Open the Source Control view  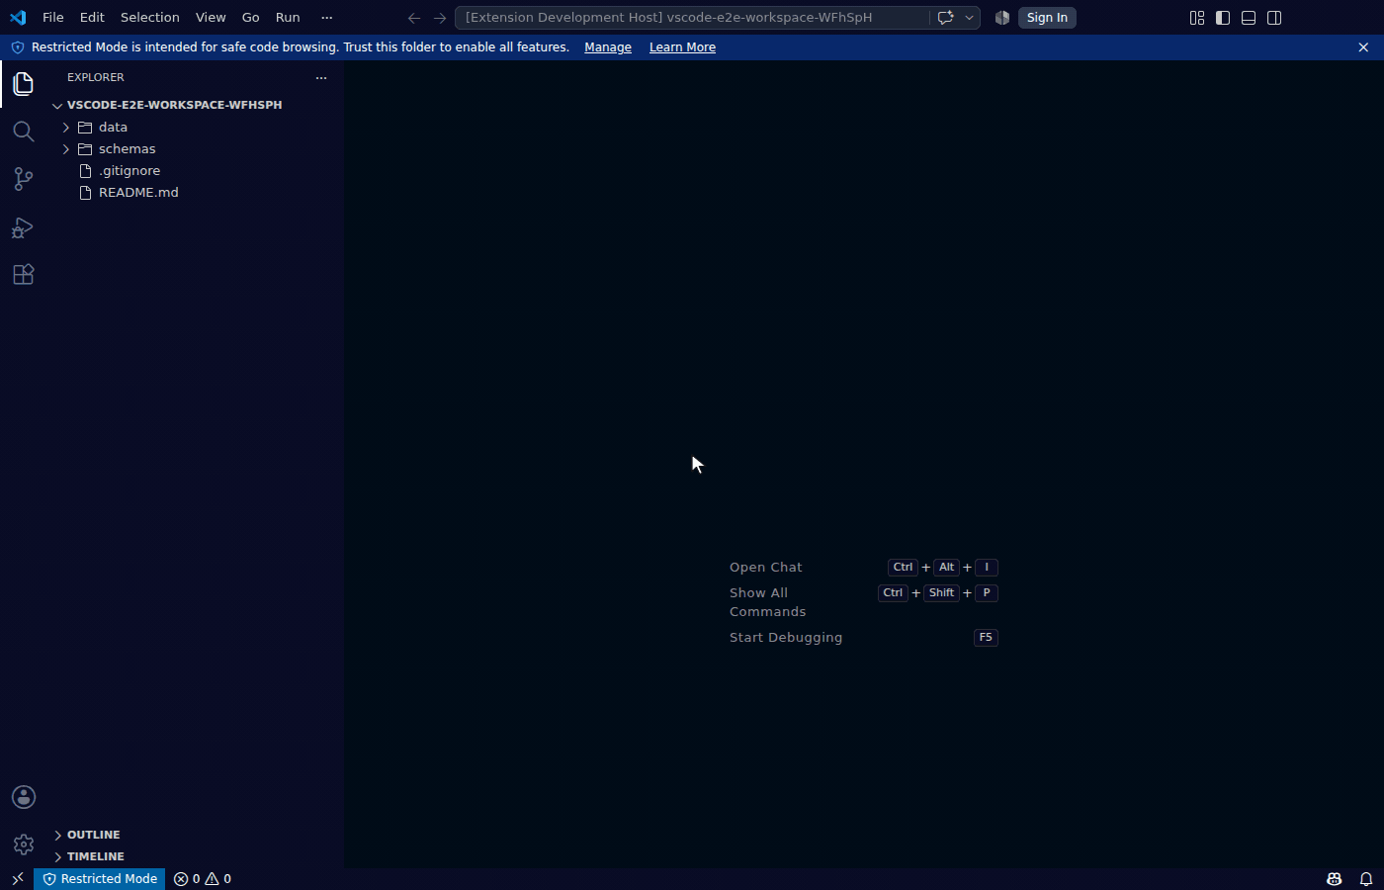pyautogui.click(x=24, y=179)
